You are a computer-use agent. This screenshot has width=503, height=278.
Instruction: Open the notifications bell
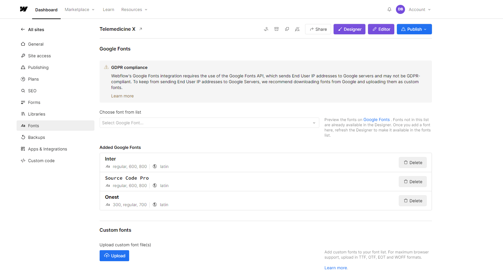(x=389, y=9)
